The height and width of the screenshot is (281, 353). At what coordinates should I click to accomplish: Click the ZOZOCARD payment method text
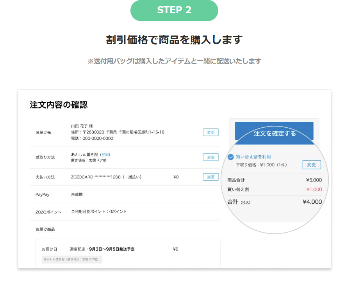pos(106,177)
